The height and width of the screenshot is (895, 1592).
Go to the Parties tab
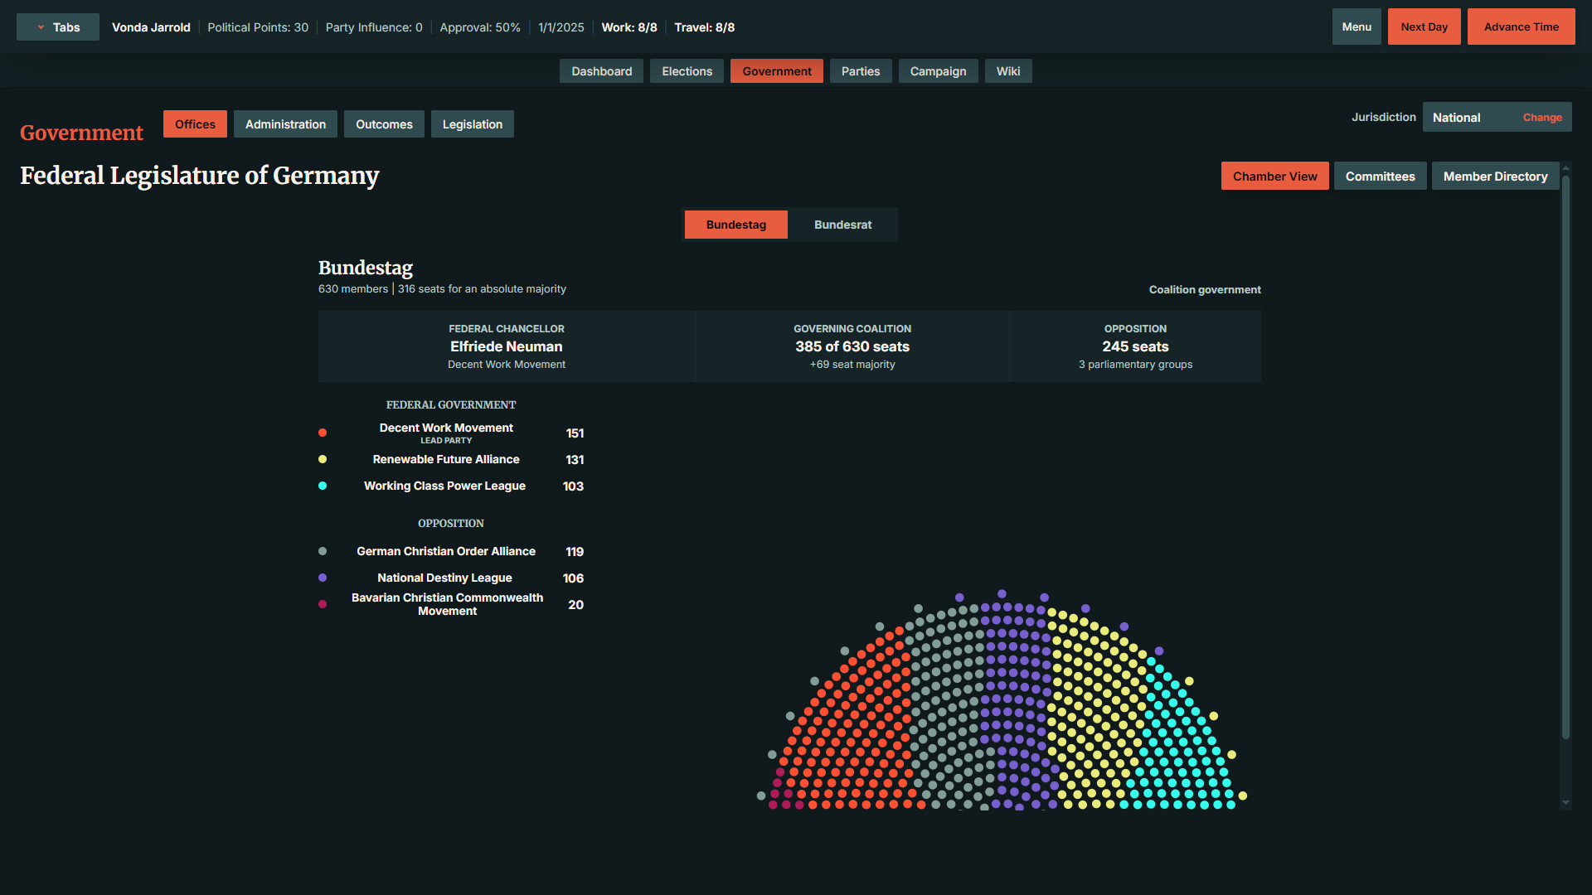coord(861,71)
